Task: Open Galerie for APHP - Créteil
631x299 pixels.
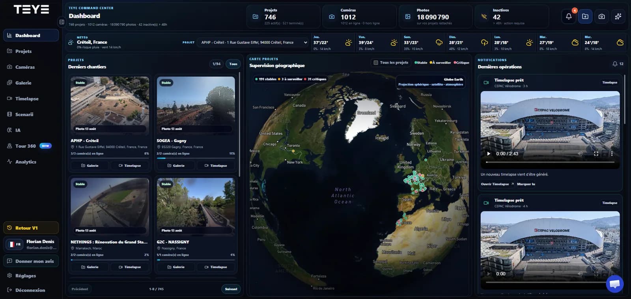Action: point(90,165)
